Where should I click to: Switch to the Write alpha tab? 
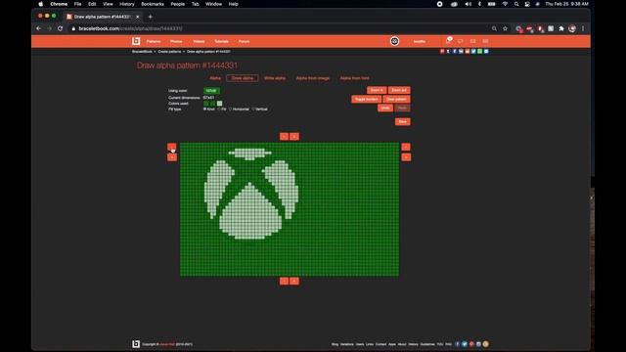(275, 78)
